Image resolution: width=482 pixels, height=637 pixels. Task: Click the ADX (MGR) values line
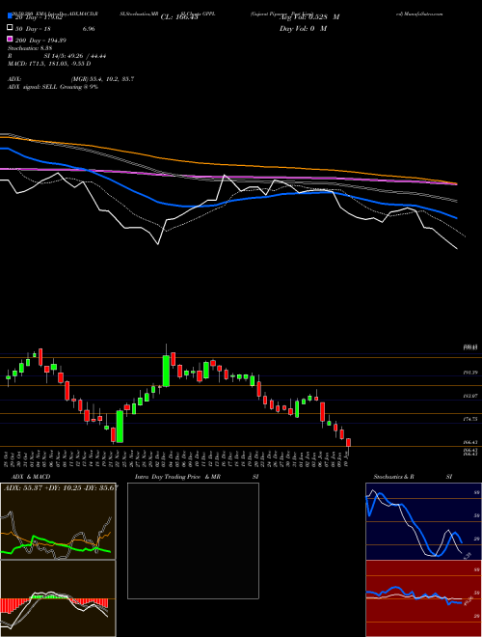[71, 79]
